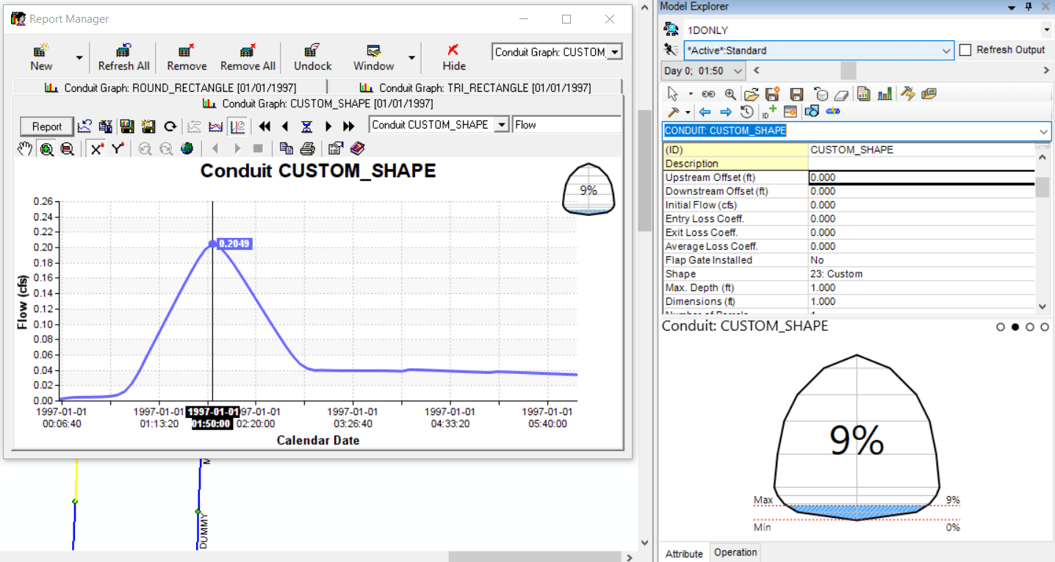Select the pointer arrow tool in Model Explorer
Image resolution: width=1055 pixels, height=562 pixels.
(x=671, y=94)
